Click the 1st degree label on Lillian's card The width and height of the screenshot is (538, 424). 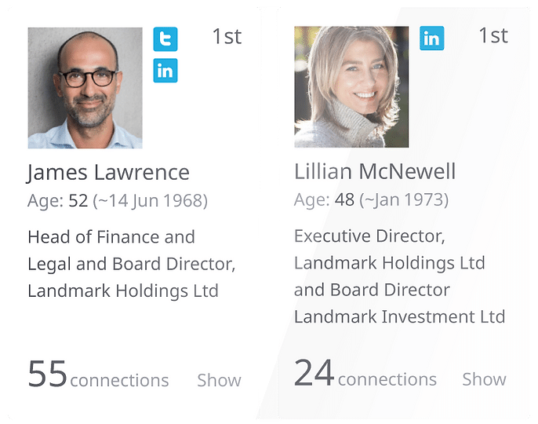[493, 36]
